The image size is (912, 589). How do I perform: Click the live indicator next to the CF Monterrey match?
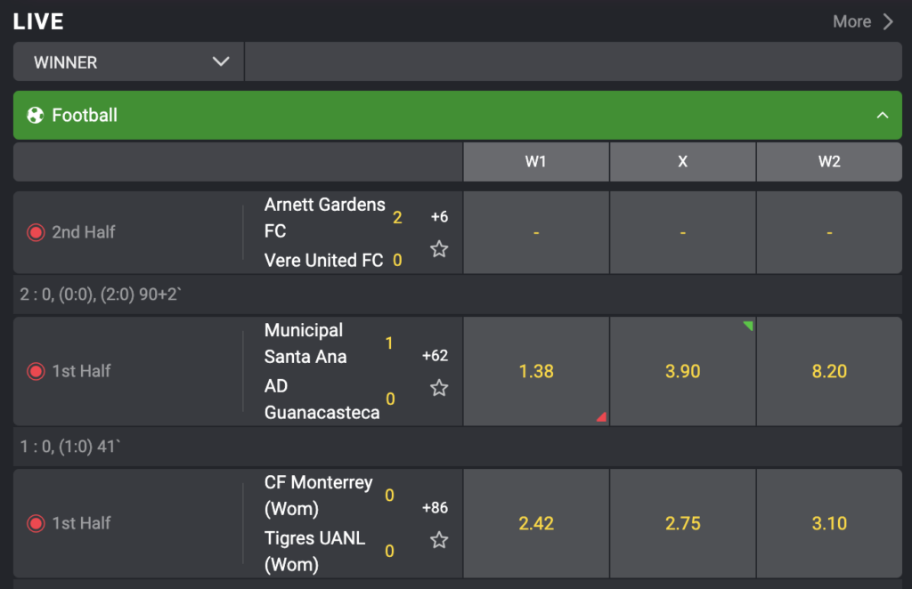coord(36,523)
